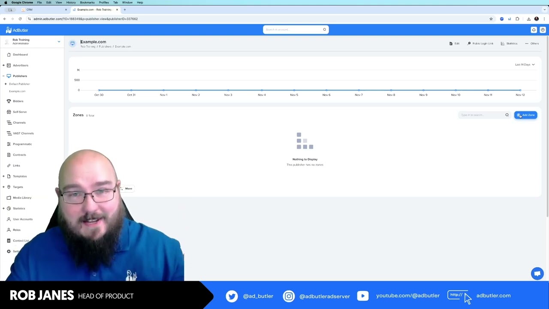The height and width of the screenshot is (309, 549).
Task: Click the VAST Channels icon
Action: click(x=9, y=133)
